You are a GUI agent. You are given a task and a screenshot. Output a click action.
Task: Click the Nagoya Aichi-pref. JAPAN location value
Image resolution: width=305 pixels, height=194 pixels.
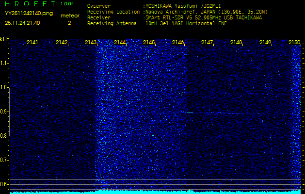[207, 12]
